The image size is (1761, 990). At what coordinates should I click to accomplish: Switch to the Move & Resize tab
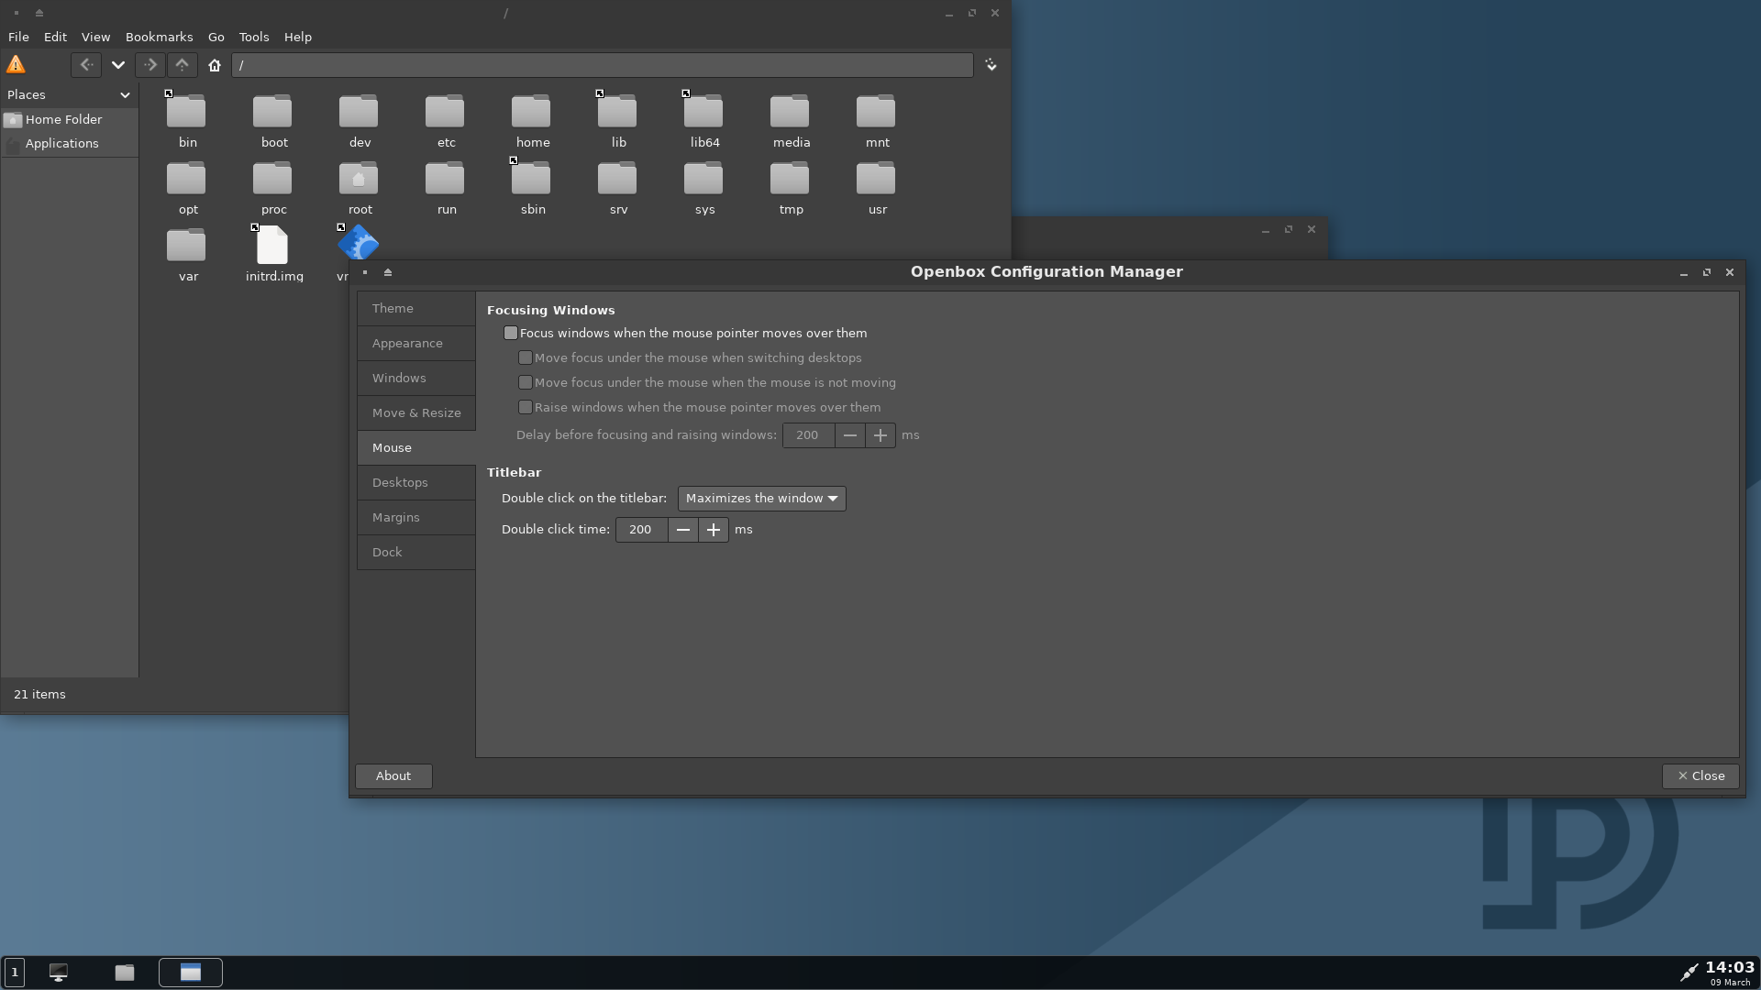[415, 413]
